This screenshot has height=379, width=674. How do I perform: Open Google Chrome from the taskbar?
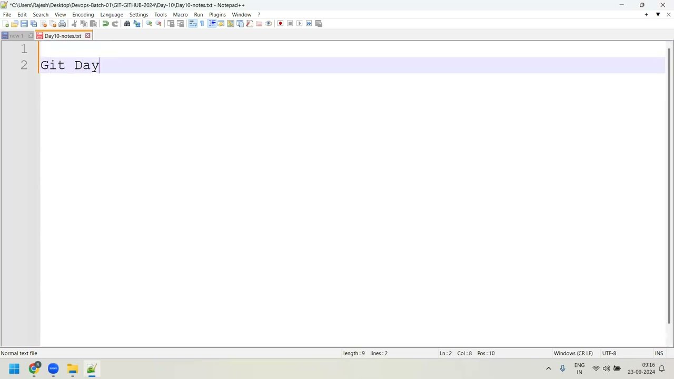coord(34,369)
